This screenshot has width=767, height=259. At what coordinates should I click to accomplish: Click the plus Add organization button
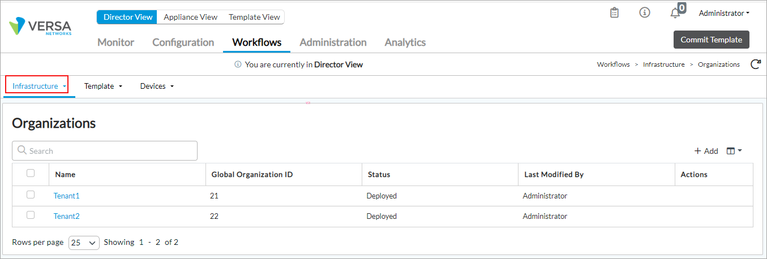(x=706, y=151)
